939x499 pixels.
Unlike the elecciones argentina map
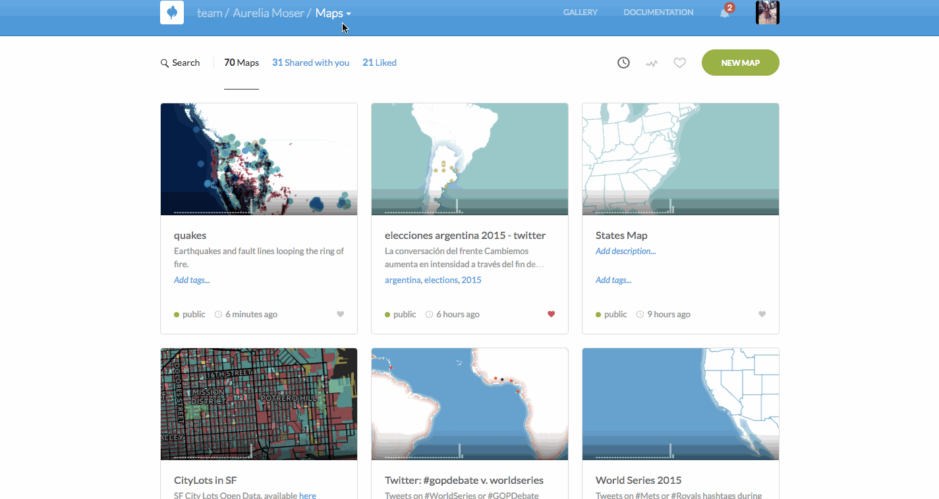552,314
